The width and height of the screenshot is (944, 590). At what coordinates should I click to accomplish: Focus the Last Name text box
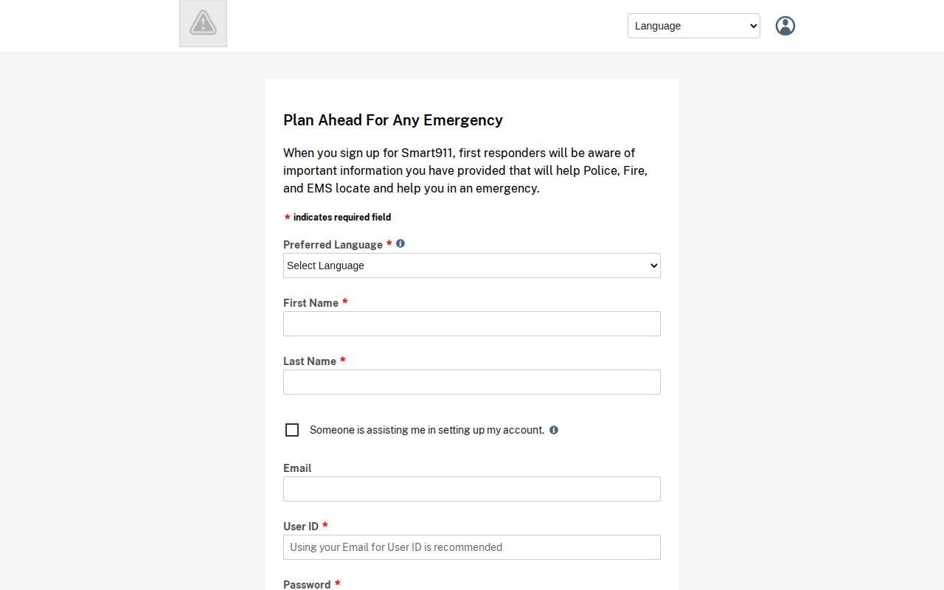[x=472, y=382]
